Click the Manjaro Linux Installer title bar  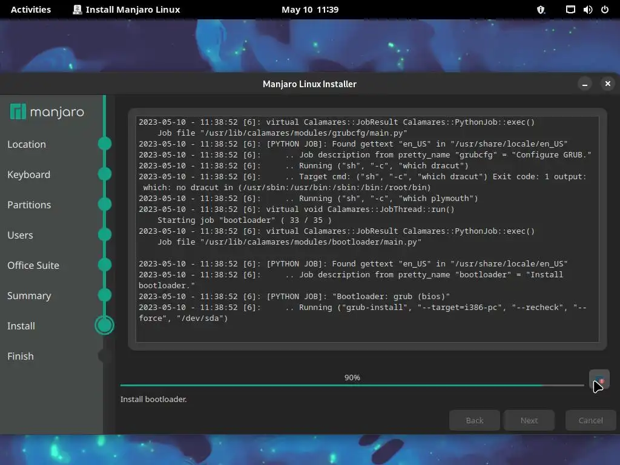tap(309, 84)
